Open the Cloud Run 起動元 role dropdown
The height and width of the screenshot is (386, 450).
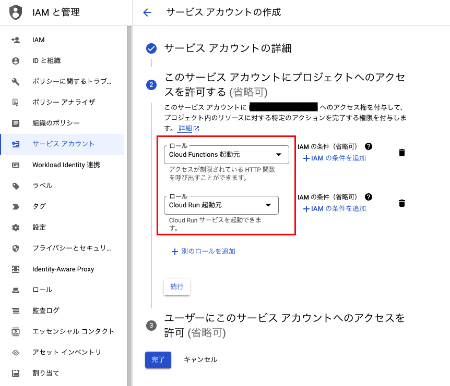221,205
